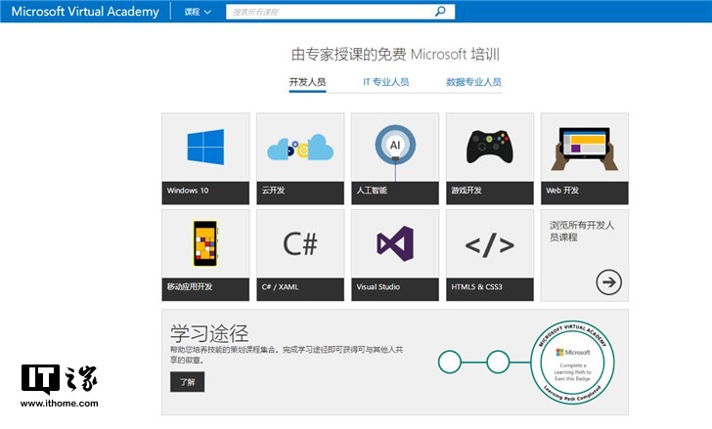Click the page headline 由专家授课的免费 Microsoft 培训
This screenshot has width=712, height=429.
click(x=395, y=54)
